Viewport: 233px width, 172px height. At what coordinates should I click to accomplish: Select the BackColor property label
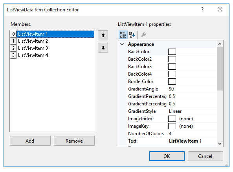tap(139, 52)
